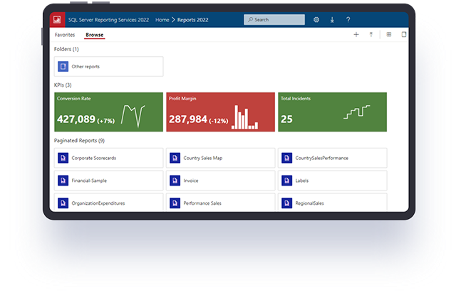Screen dimensions: 461x300
Task: Click the Conversion Rate sparkline chart
Action: [x=133, y=116]
